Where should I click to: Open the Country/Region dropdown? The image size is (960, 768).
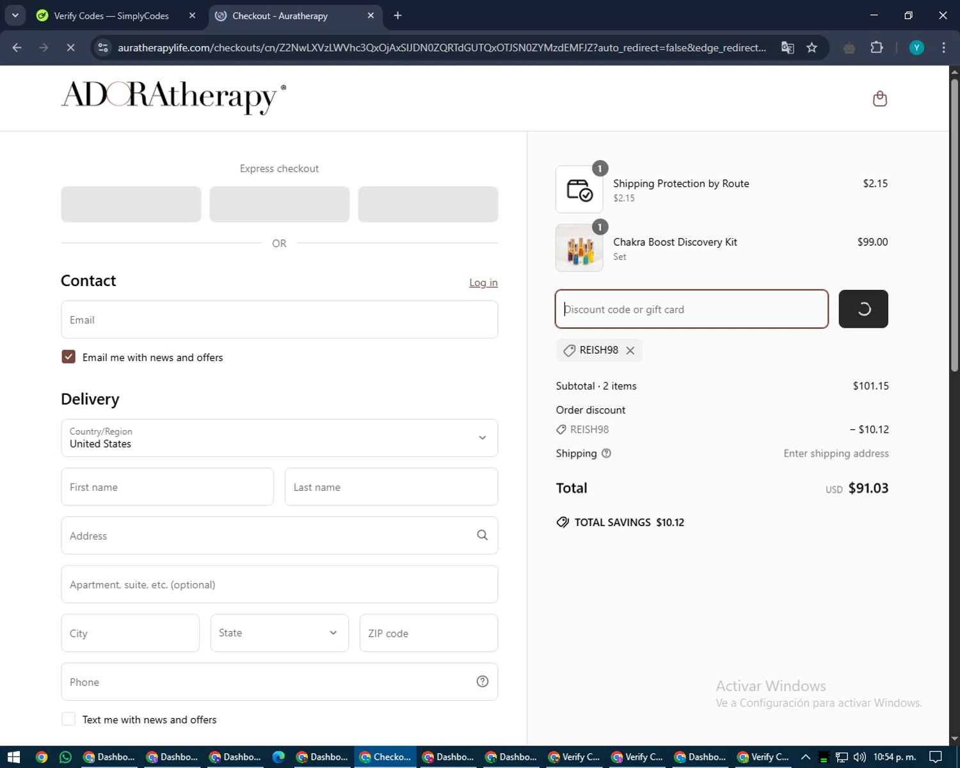(280, 438)
